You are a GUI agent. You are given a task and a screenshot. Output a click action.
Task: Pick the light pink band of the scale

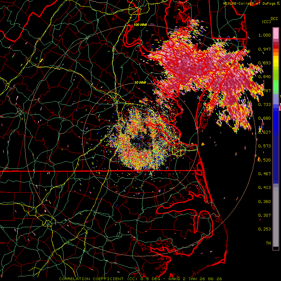click(276, 33)
